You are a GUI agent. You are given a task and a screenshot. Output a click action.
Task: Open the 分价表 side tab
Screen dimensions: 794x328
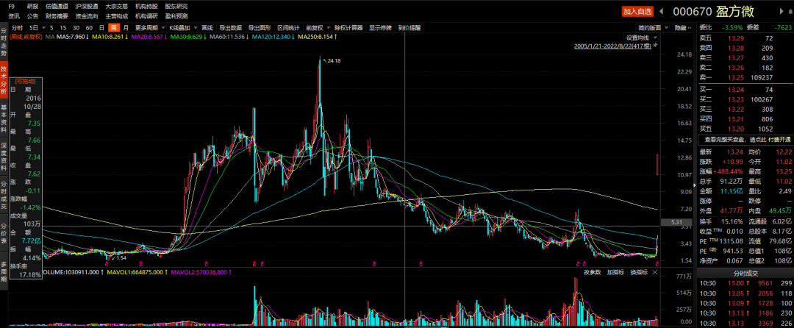click(4, 233)
